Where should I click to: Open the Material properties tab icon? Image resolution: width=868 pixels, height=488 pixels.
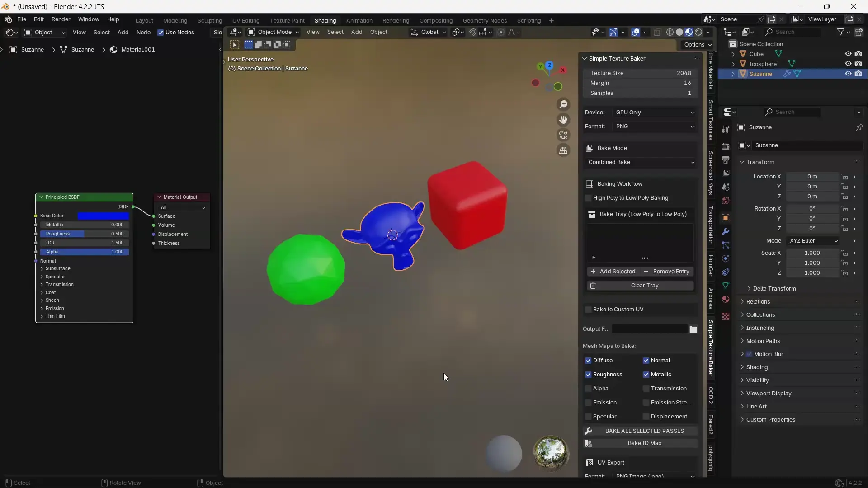tap(726, 299)
